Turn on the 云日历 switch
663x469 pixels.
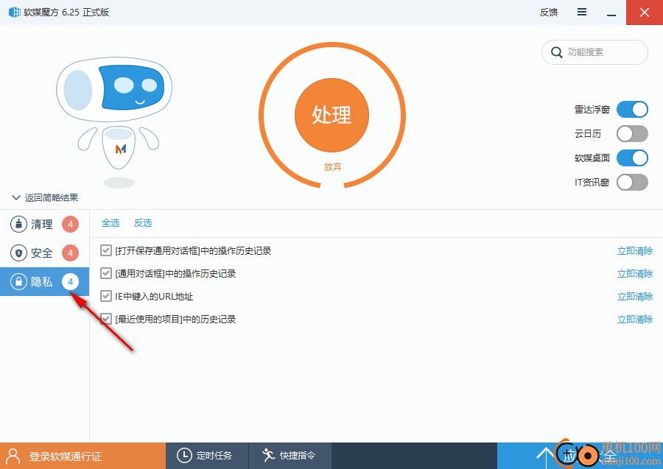click(x=632, y=134)
